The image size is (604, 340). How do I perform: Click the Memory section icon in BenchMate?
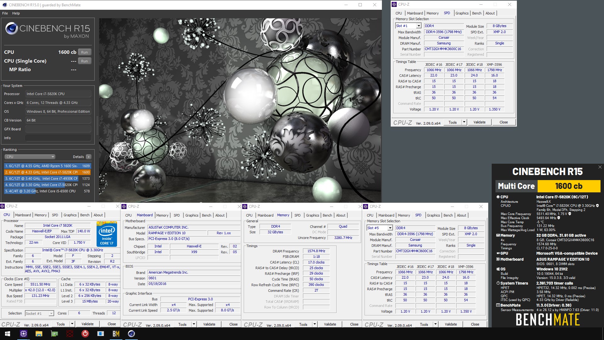tap(498, 235)
